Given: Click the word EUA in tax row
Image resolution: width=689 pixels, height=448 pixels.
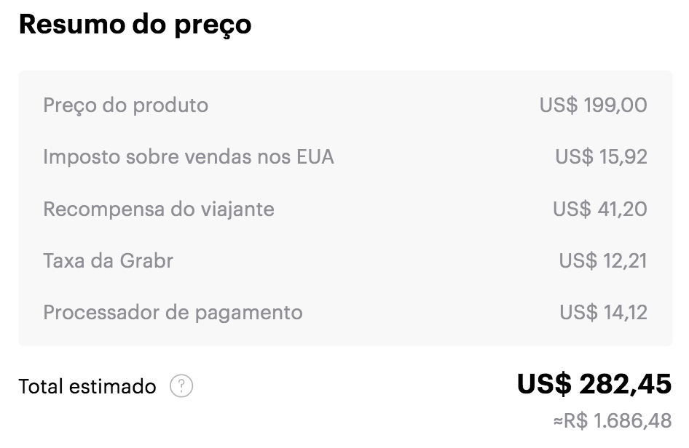Looking at the screenshot, I should coord(315,156).
